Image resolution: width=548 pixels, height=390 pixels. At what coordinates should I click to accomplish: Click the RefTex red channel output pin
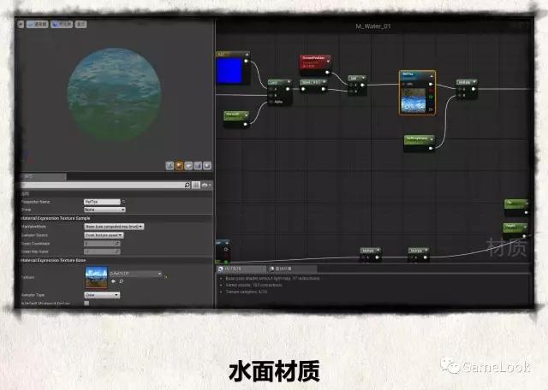431,91
